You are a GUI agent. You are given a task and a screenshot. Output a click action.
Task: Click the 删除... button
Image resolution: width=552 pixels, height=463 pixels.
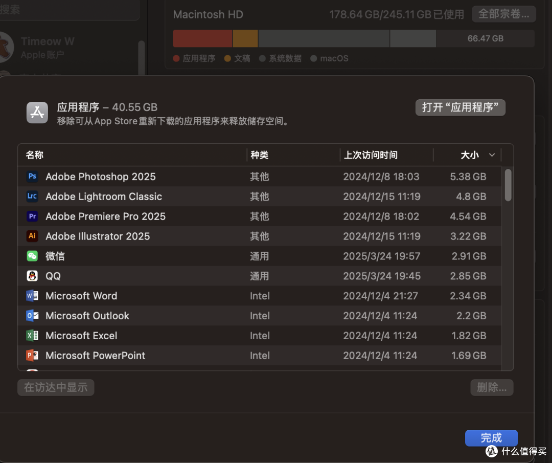(492, 388)
